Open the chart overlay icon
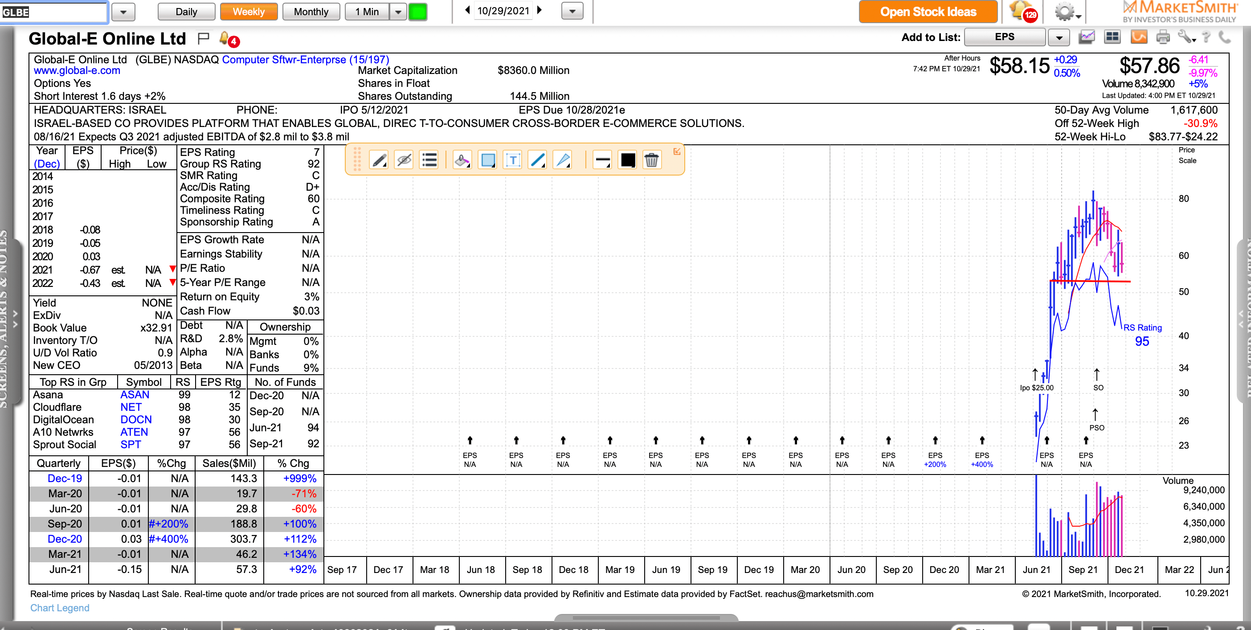 click(1086, 37)
